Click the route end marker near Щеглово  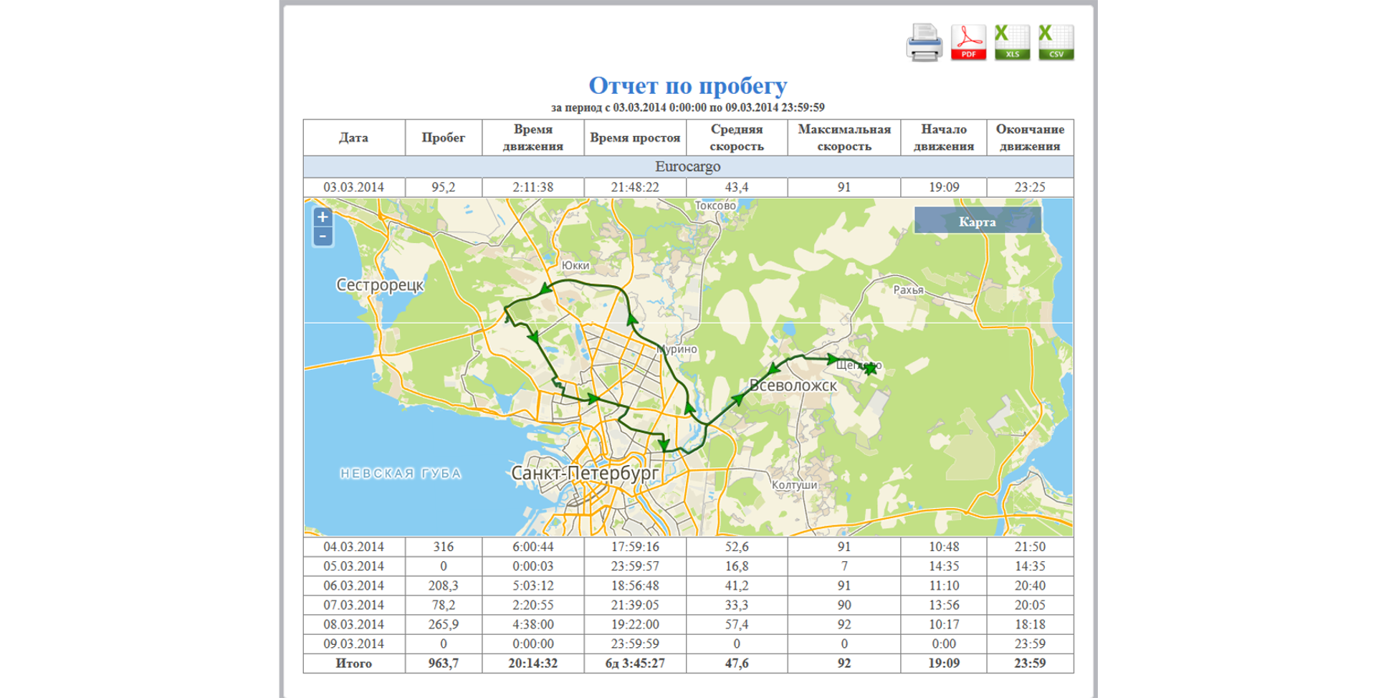pyautogui.click(x=870, y=369)
